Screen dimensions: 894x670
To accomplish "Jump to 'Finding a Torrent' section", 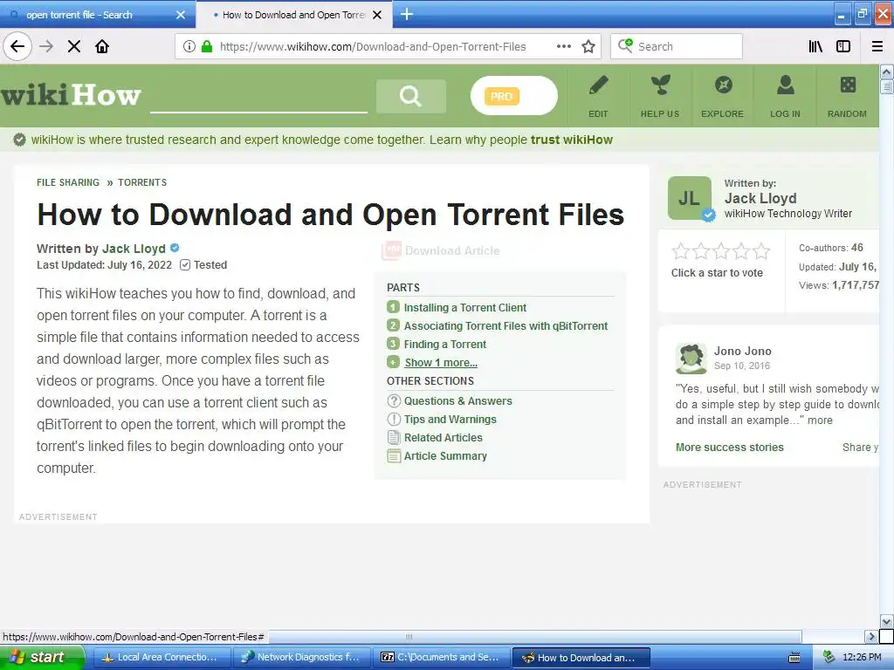I will pyautogui.click(x=444, y=344).
